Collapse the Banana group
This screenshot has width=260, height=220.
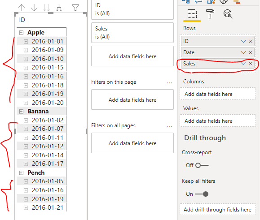pyautogui.click(x=21, y=112)
